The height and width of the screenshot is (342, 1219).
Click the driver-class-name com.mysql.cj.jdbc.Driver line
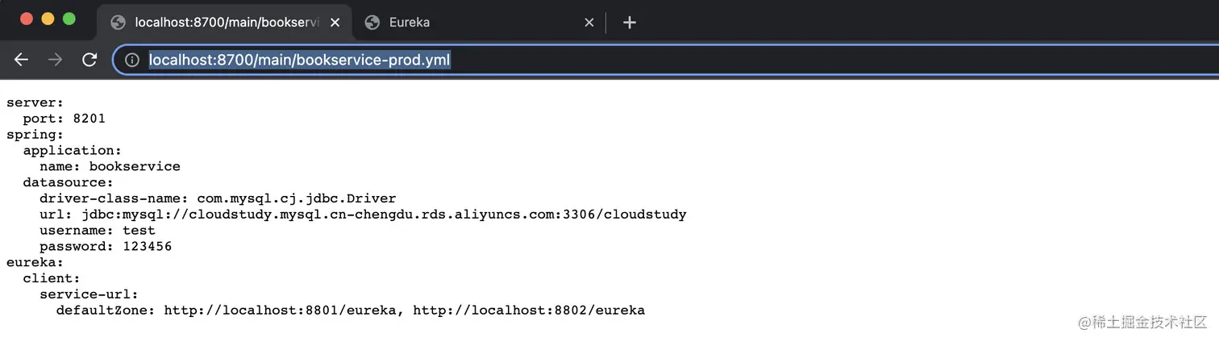(218, 198)
